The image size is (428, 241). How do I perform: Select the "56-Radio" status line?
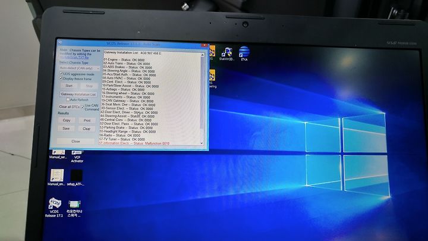tap(120, 135)
